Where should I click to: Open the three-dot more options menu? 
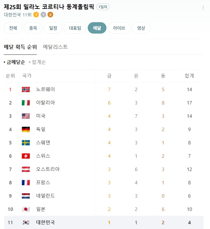pos(203,8)
